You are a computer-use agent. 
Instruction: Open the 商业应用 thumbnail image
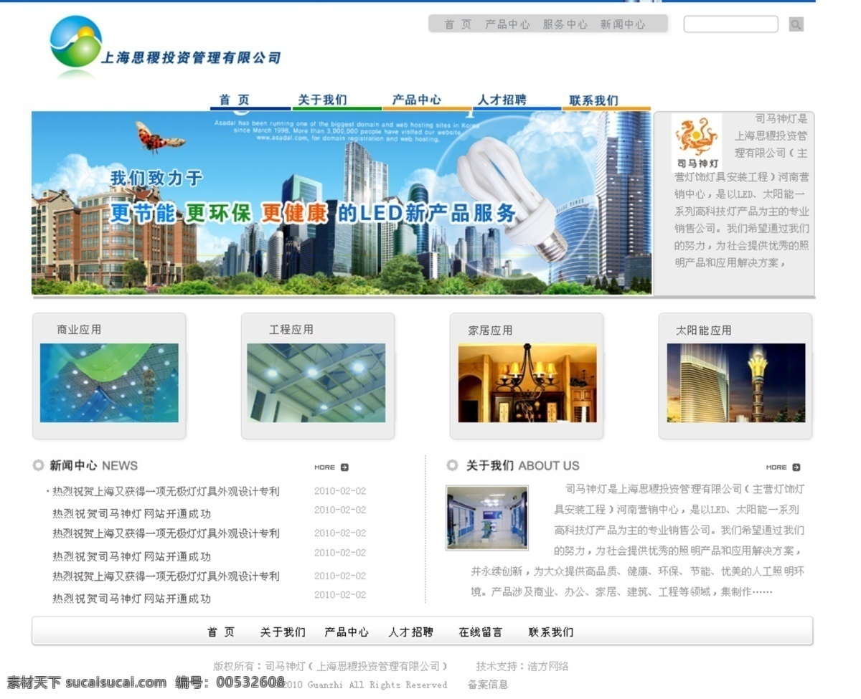(x=109, y=383)
